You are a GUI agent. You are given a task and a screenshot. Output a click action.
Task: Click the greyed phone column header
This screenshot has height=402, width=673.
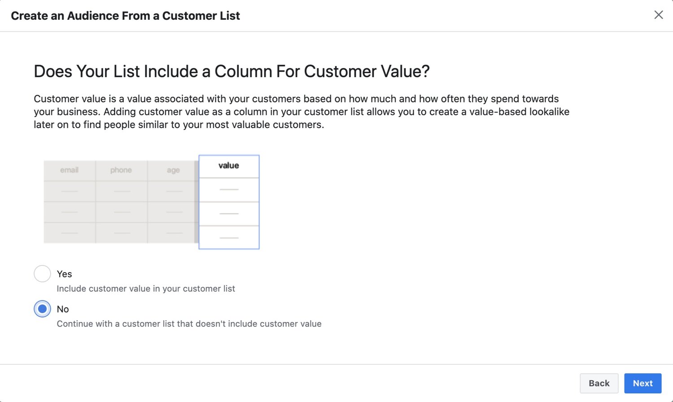(x=121, y=170)
